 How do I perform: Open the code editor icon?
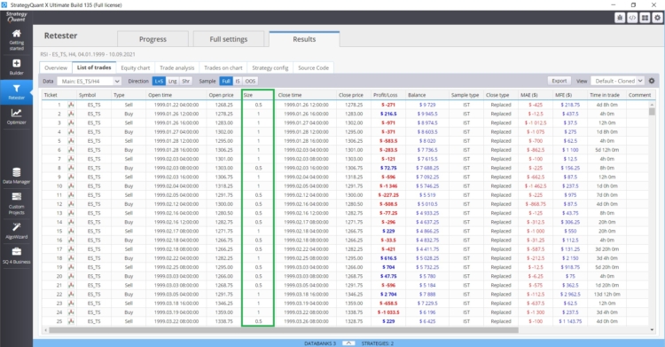pyautogui.click(x=632, y=18)
